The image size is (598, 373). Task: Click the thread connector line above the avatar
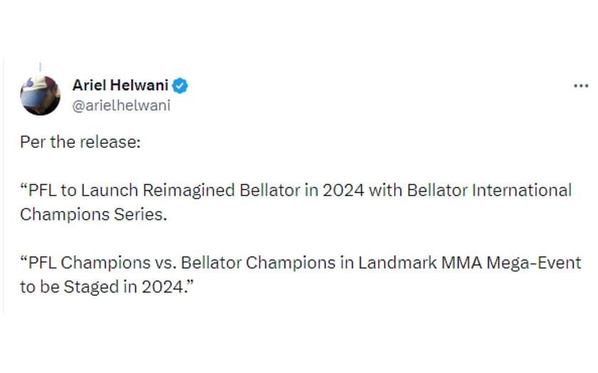click(x=40, y=67)
